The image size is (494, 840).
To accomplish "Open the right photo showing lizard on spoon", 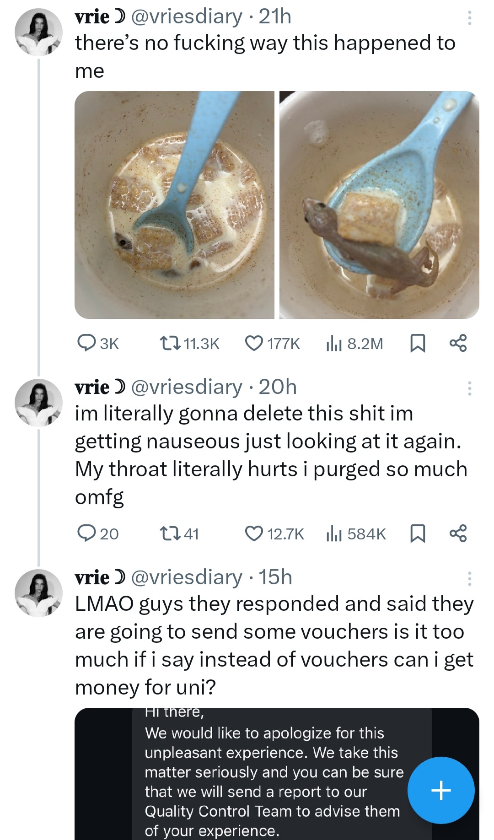I will point(379,205).
